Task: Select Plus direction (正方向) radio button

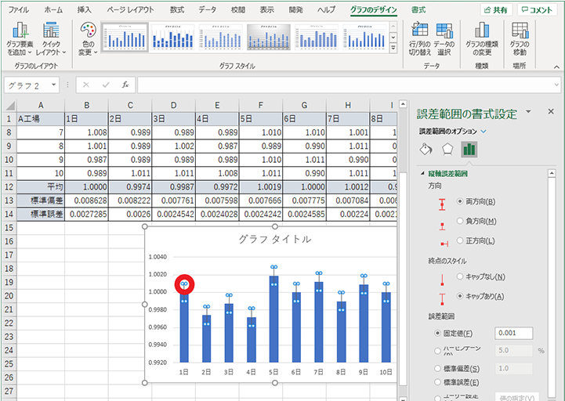Action: tap(460, 240)
